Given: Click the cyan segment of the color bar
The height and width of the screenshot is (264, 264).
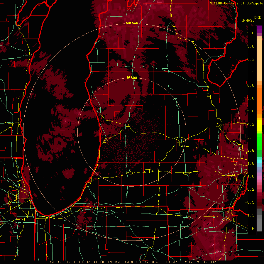Looking at the screenshot, I should coord(259,161).
